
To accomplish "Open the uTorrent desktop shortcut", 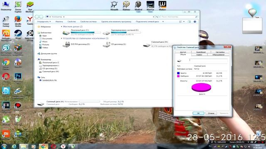I will pos(6,120).
